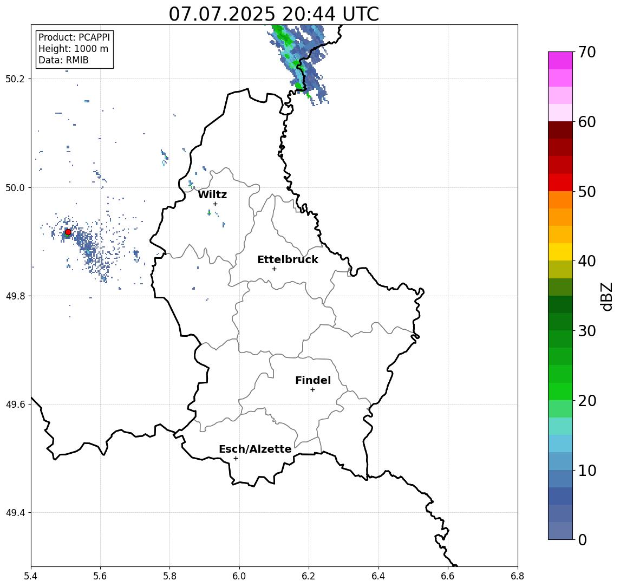This screenshot has height=587, width=620.
Task: Click the Esch/Alzette city label
Action: coord(255,449)
